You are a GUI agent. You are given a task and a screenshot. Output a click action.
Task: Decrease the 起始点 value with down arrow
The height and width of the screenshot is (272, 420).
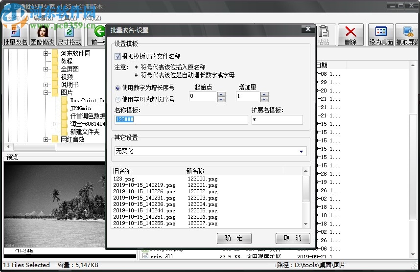click(221, 99)
